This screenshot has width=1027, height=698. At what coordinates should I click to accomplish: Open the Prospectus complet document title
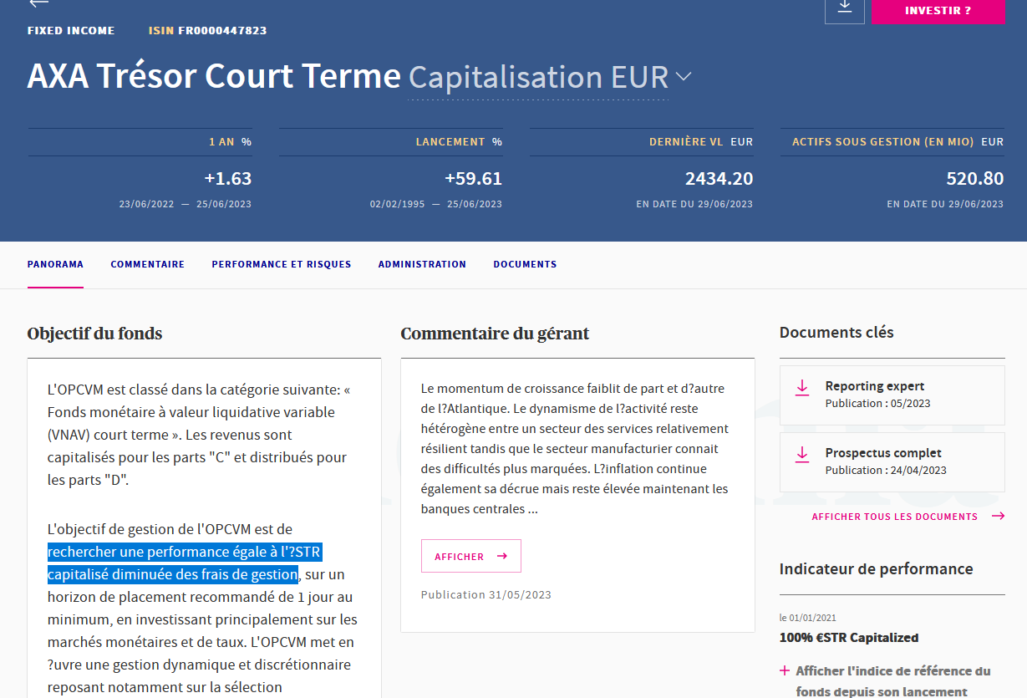click(x=883, y=453)
